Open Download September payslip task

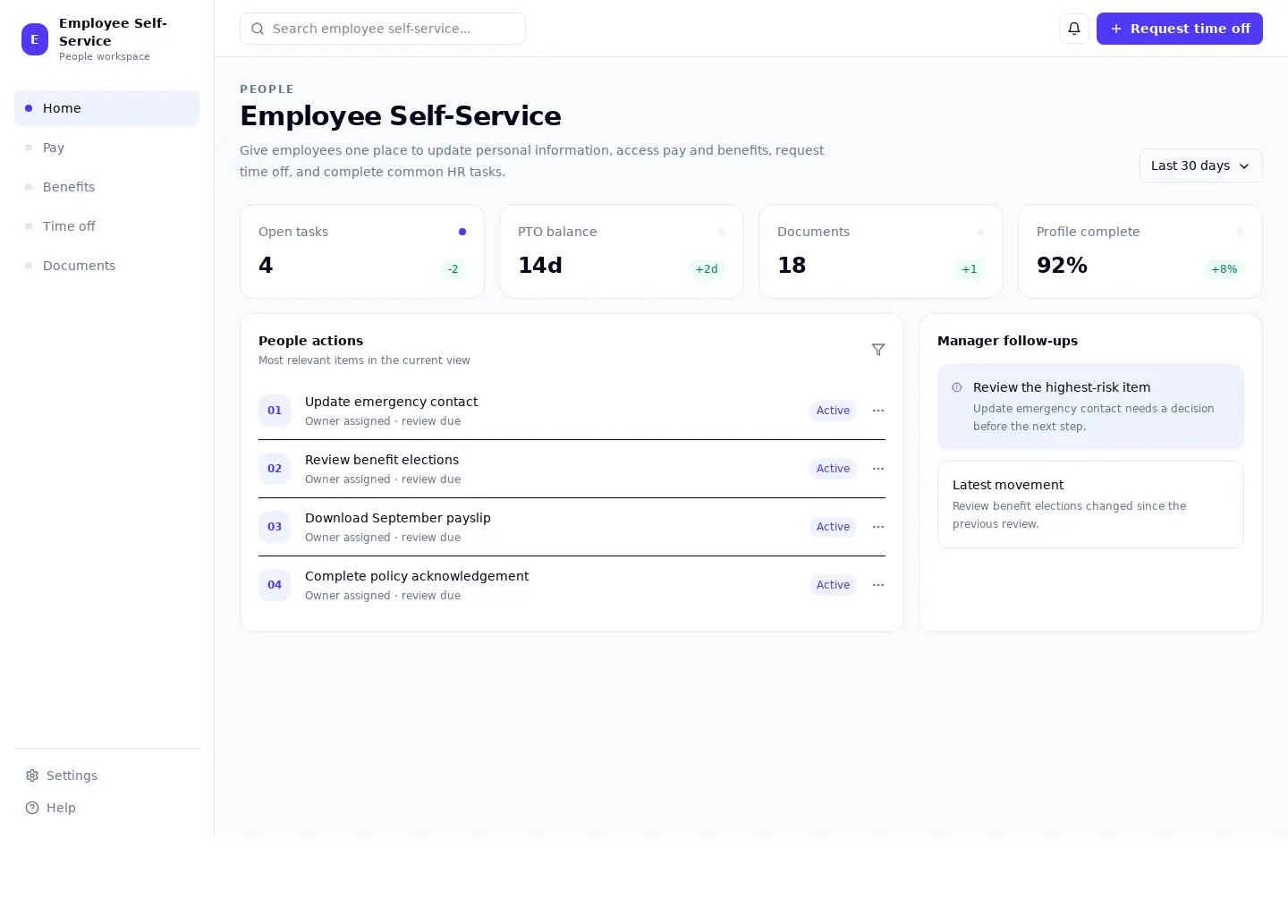pos(572,527)
